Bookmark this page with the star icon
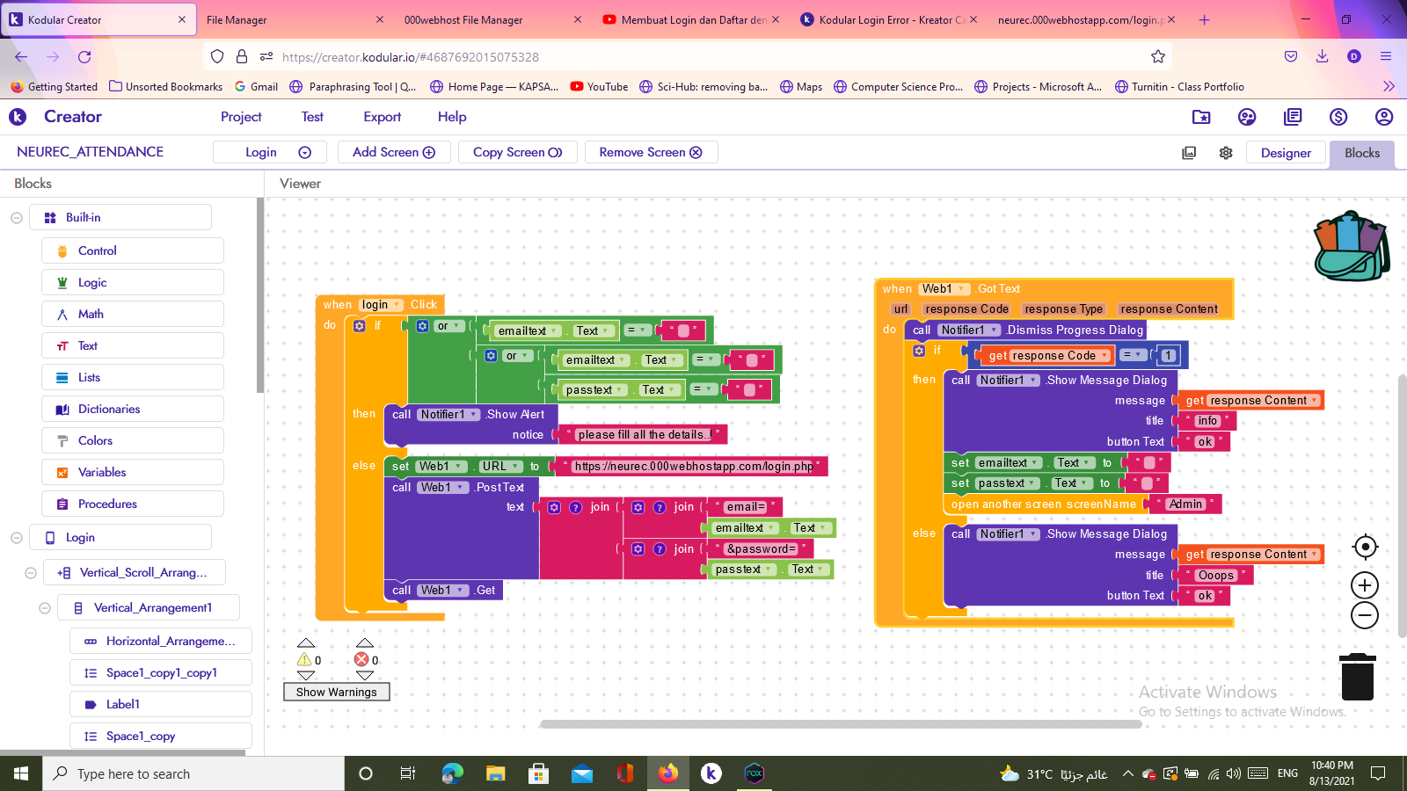The image size is (1407, 791). [1158, 56]
